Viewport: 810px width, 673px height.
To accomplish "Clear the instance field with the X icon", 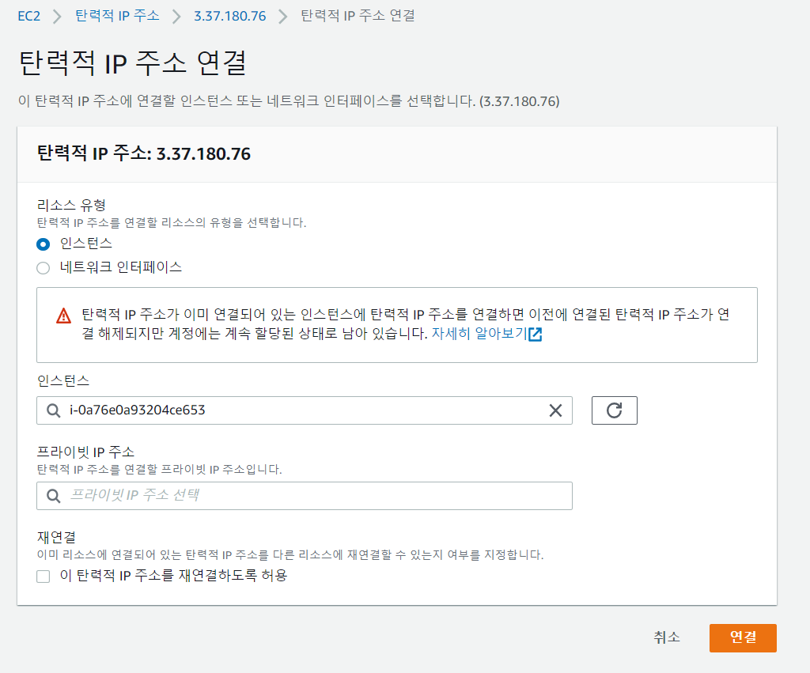I will click(555, 410).
